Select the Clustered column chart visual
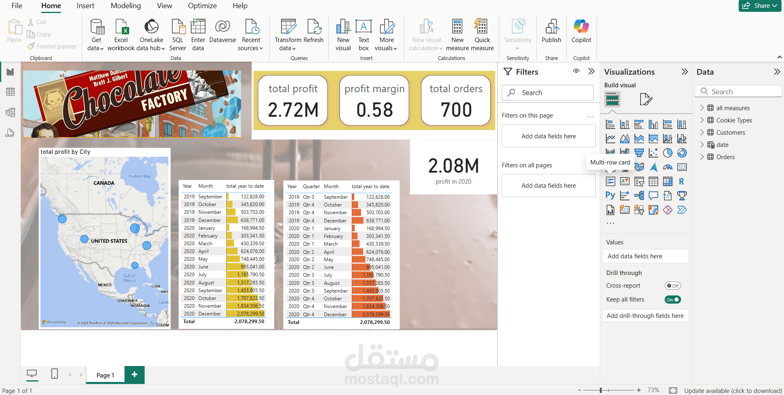This screenshot has width=784, height=395. point(653,124)
